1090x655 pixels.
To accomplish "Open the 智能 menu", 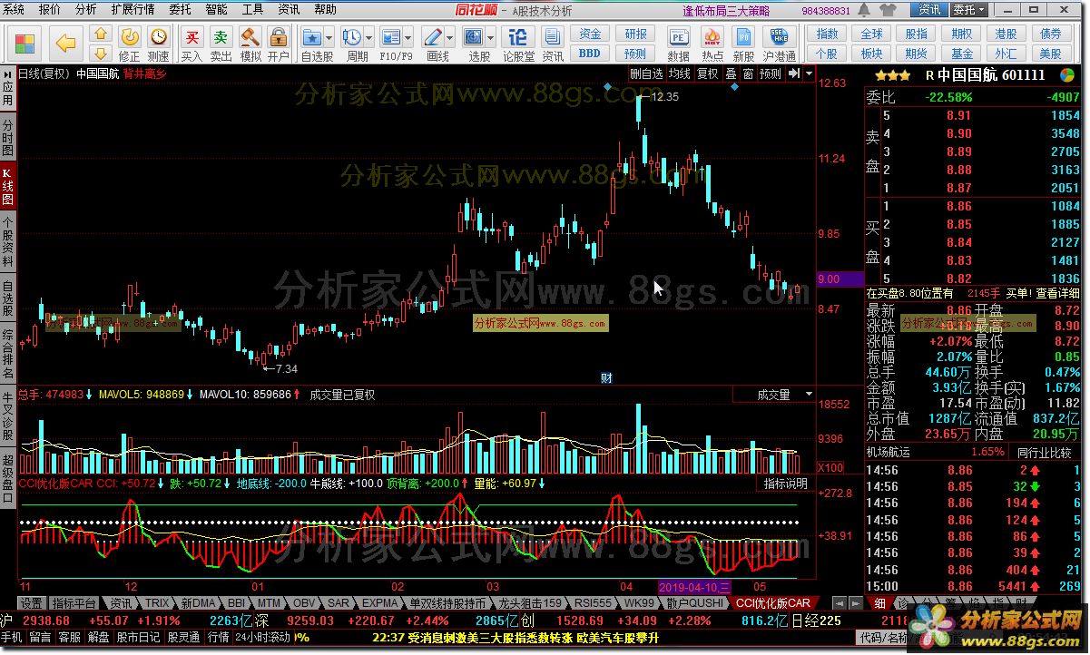I will tap(216, 9).
